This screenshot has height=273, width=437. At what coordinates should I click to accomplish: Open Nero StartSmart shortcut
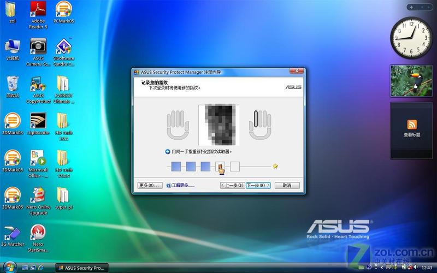(x=38, y=239)
